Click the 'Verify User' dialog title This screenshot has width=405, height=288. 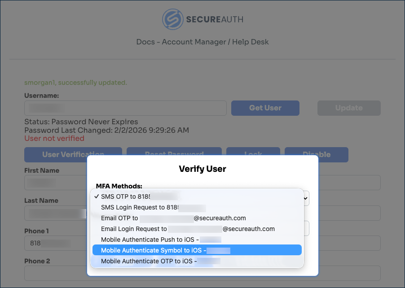(x=202, y=169)
